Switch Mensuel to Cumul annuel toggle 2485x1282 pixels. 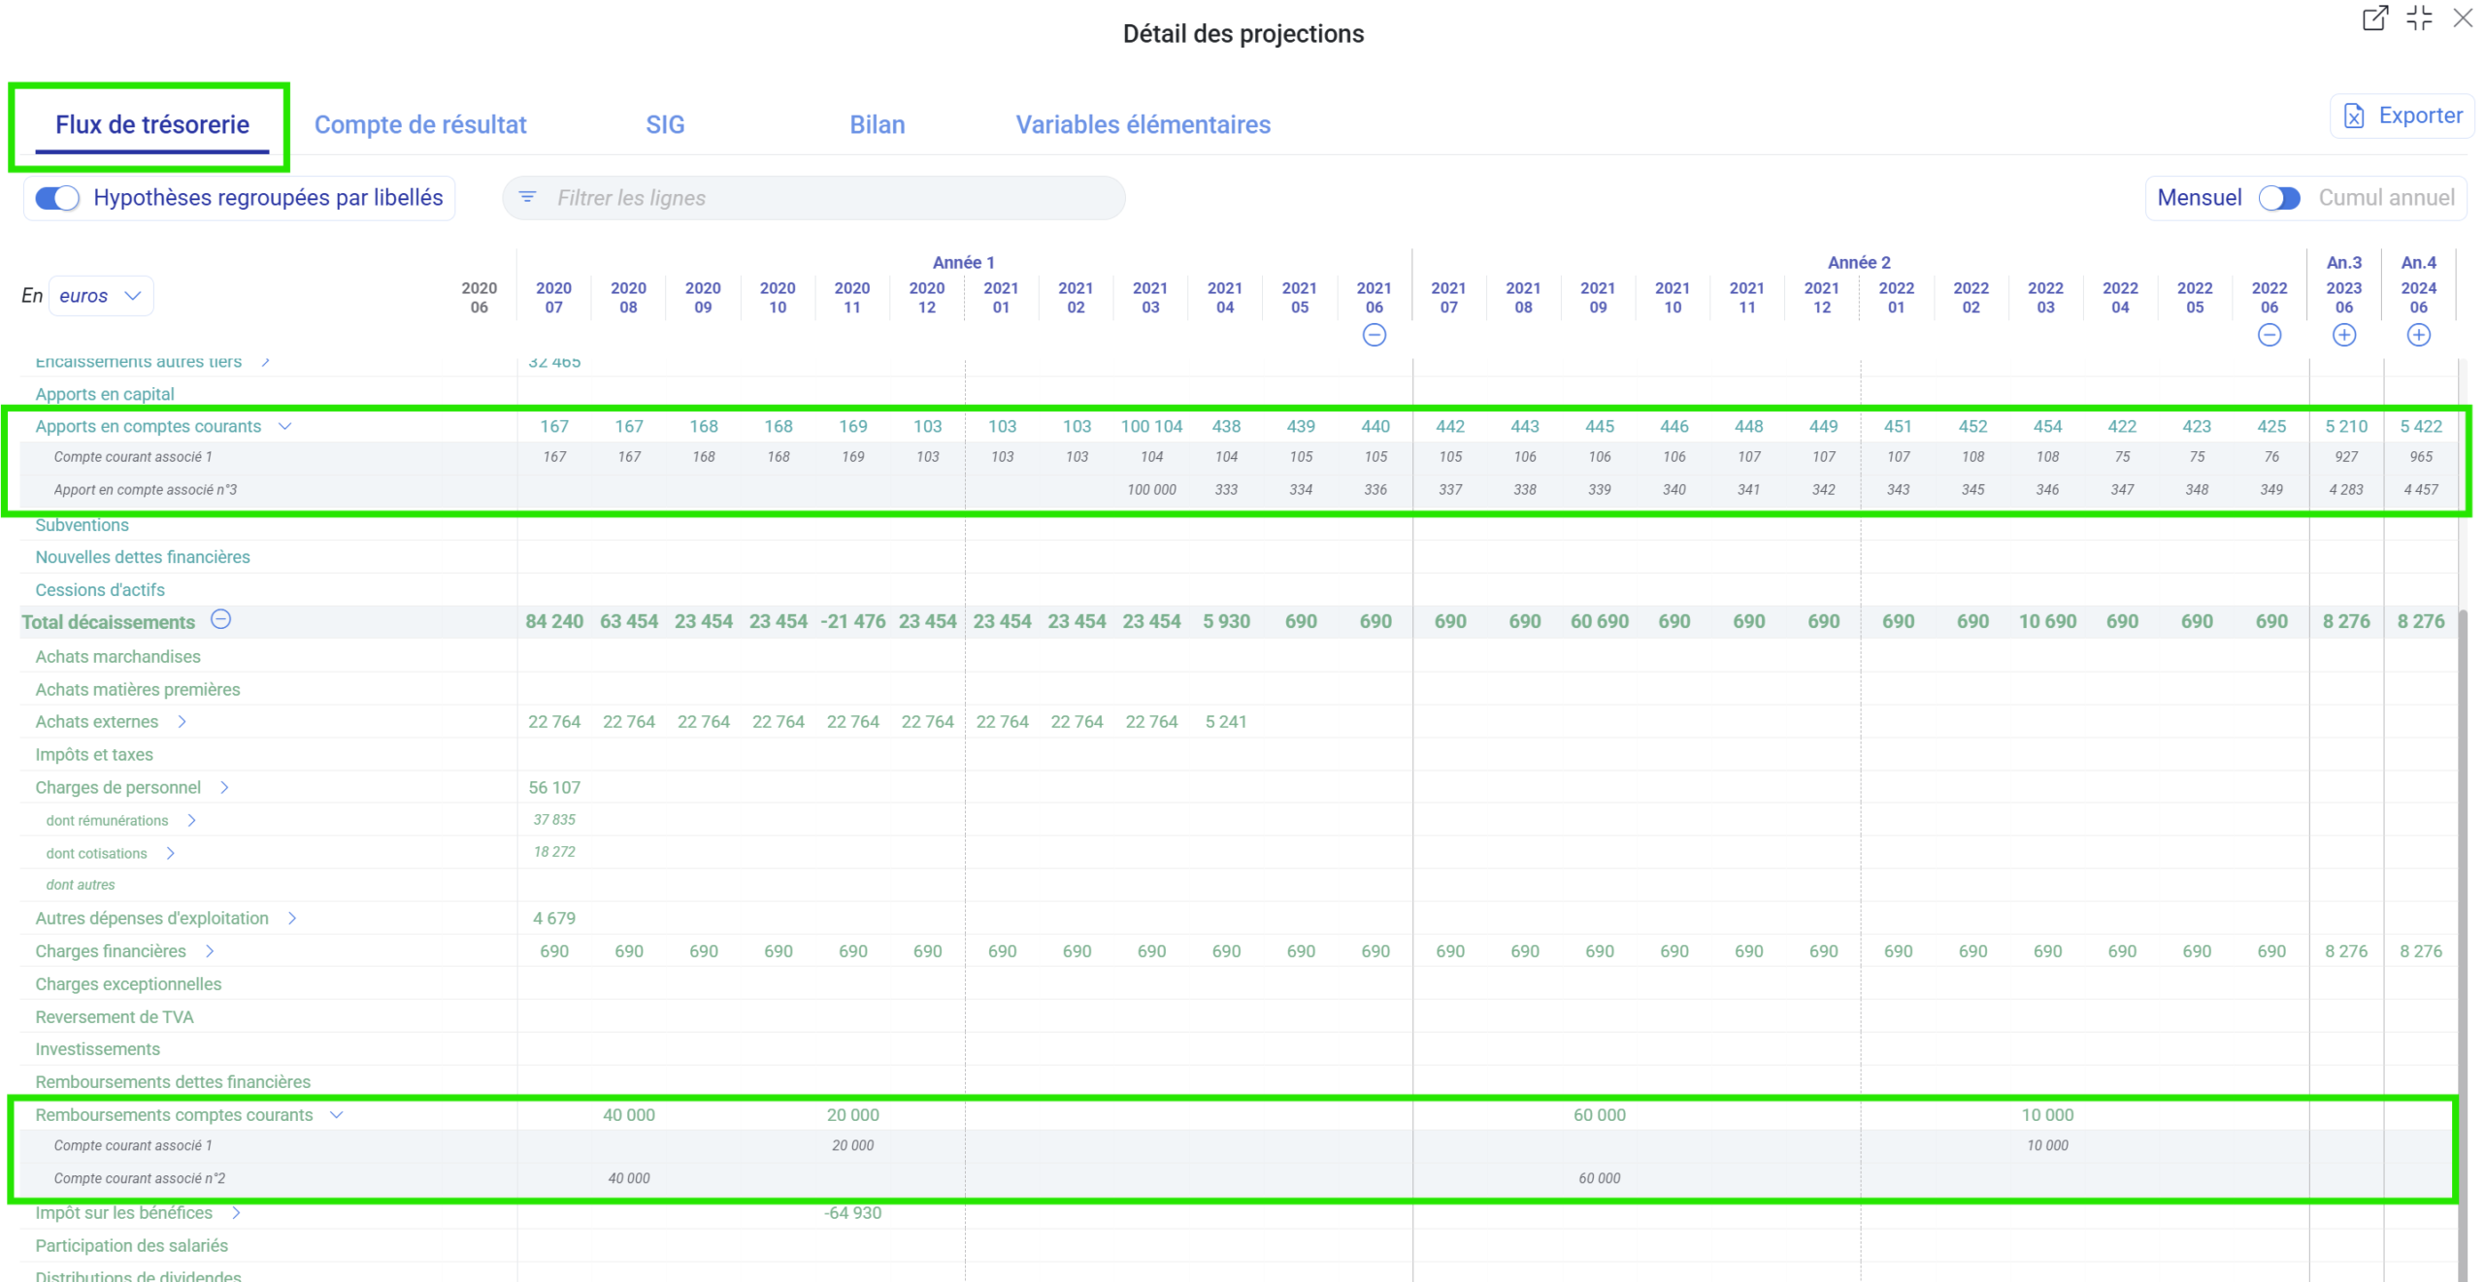click(x=2278, y=198)
